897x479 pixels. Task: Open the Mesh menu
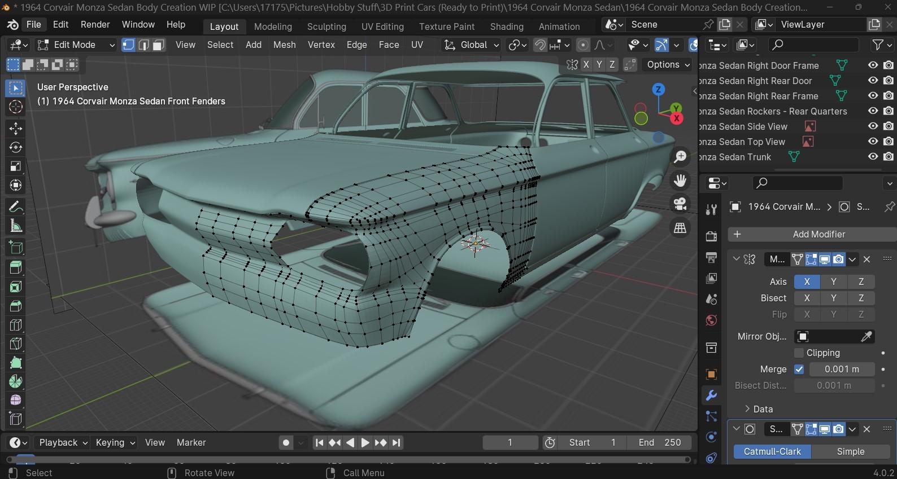point(284,45)
